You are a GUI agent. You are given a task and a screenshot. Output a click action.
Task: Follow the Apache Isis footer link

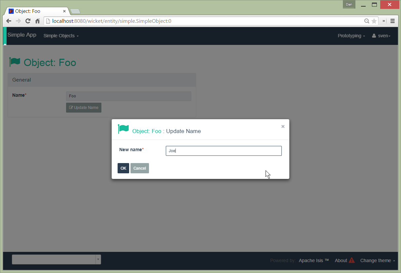click(313, 260)
